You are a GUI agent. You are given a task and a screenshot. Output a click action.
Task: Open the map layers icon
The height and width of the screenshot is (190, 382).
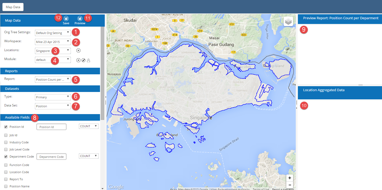[x=288, y=21]
